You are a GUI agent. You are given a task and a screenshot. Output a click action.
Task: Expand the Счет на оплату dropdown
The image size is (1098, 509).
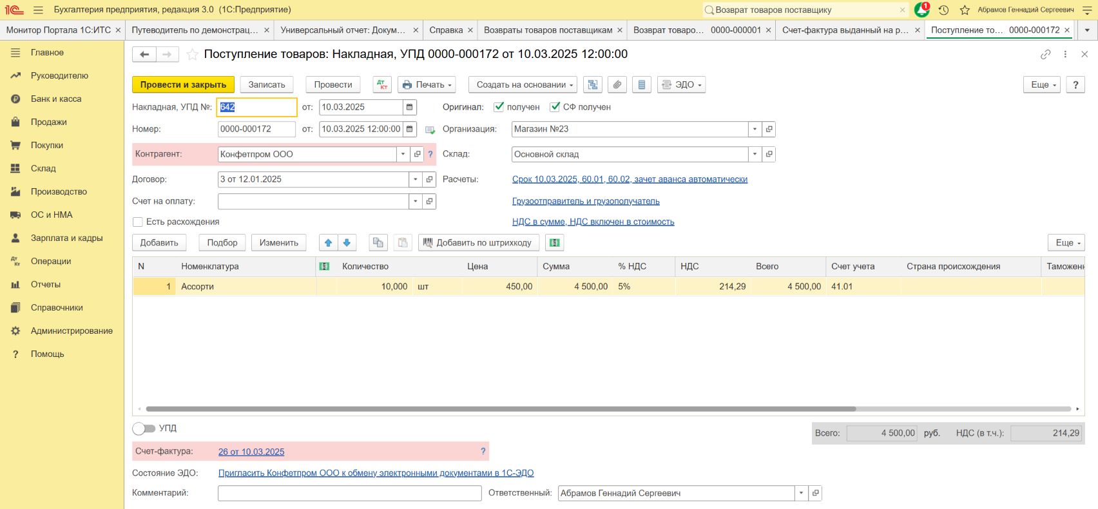coord(416,202)
